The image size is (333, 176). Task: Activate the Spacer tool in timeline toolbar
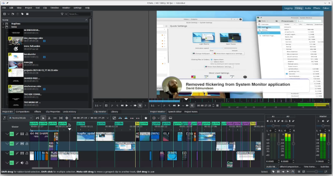click(61, 118)
